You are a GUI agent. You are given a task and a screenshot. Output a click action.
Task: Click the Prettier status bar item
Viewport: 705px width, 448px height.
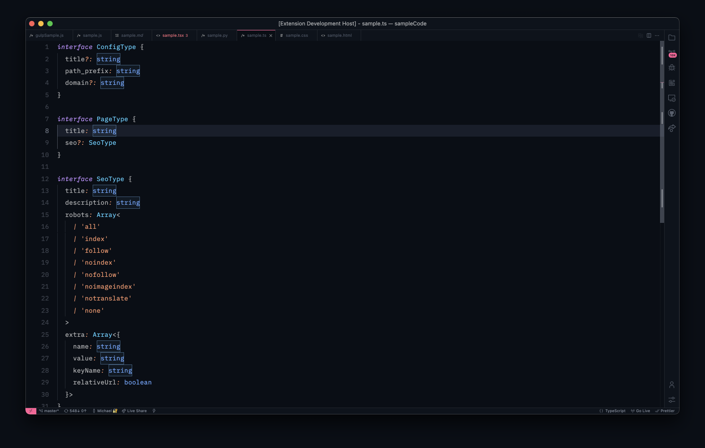665,411
